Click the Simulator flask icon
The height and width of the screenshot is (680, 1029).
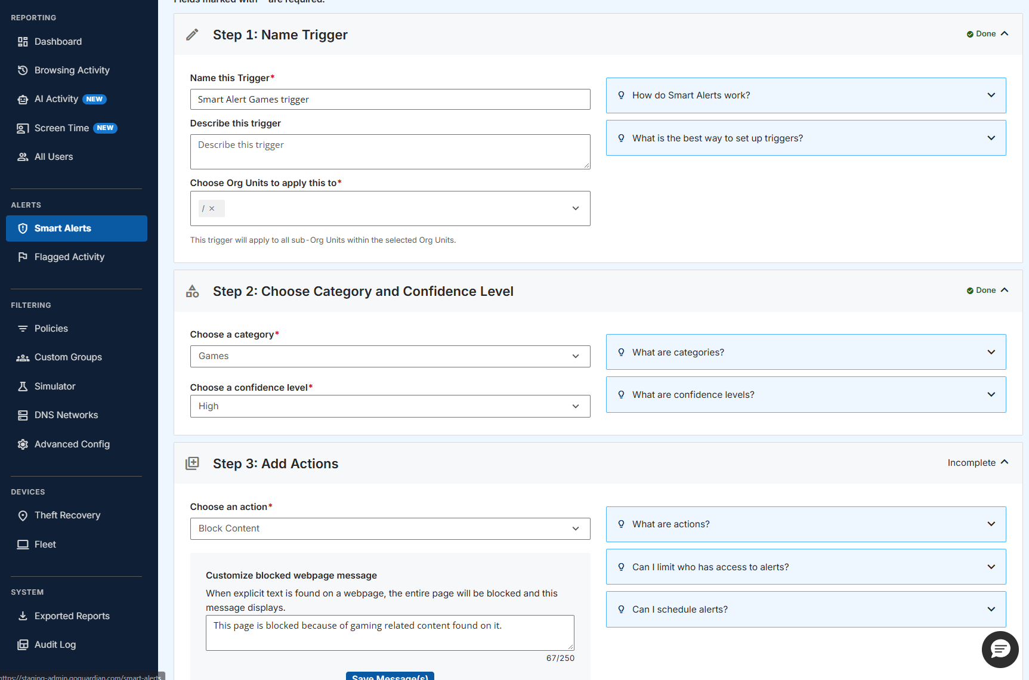(x=23, y=387)
